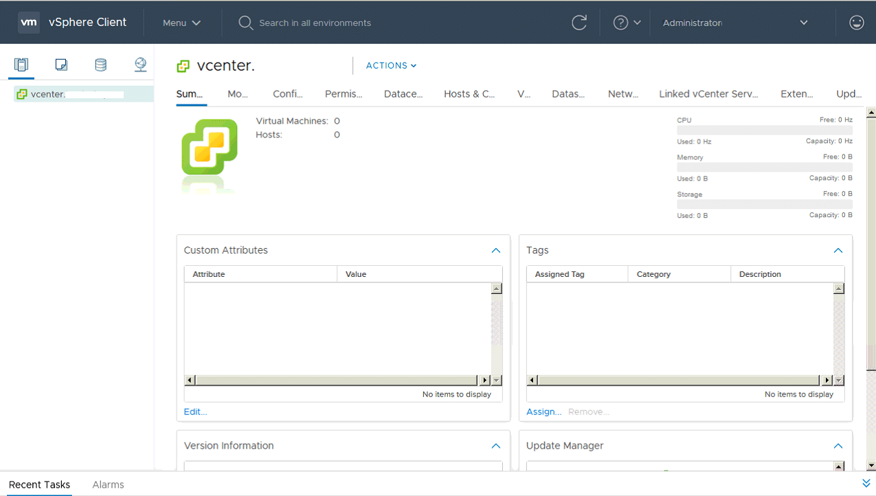
Task: Click scroll-right arrow in Custom Attributes table
Action: point(485,380)
